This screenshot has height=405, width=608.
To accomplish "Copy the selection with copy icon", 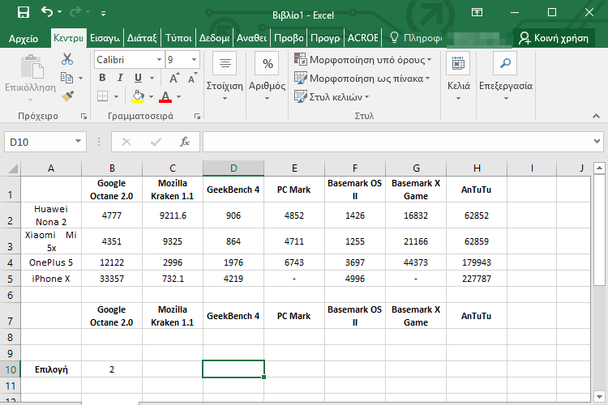I will point(66,78).
